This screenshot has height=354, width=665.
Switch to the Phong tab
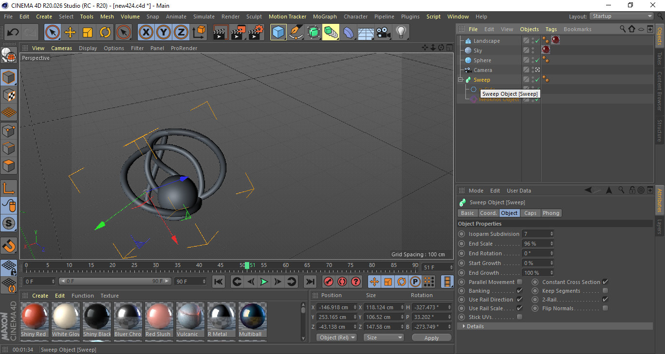[551, 213]
